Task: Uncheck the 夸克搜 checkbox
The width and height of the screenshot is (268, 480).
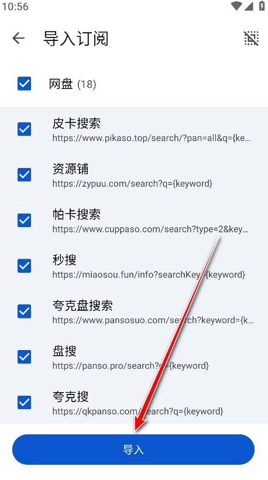Action: click(x=24, y=403)
